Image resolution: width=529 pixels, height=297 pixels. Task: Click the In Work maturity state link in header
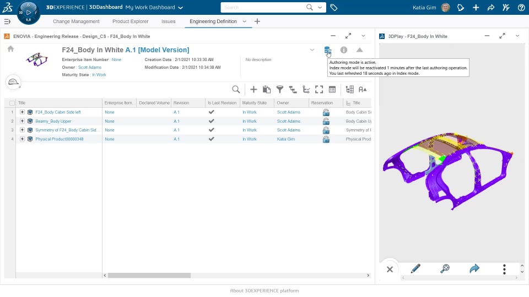(99, 75)
